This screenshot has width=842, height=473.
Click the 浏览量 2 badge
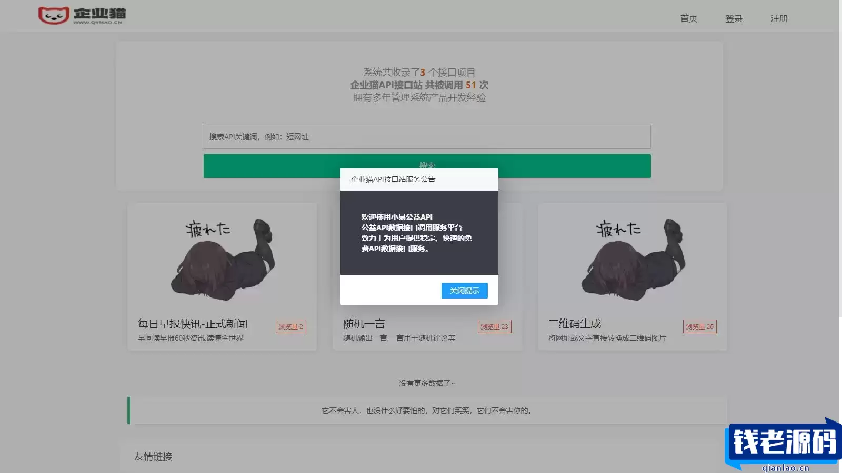pyautogui.click(x=291, y=326)
